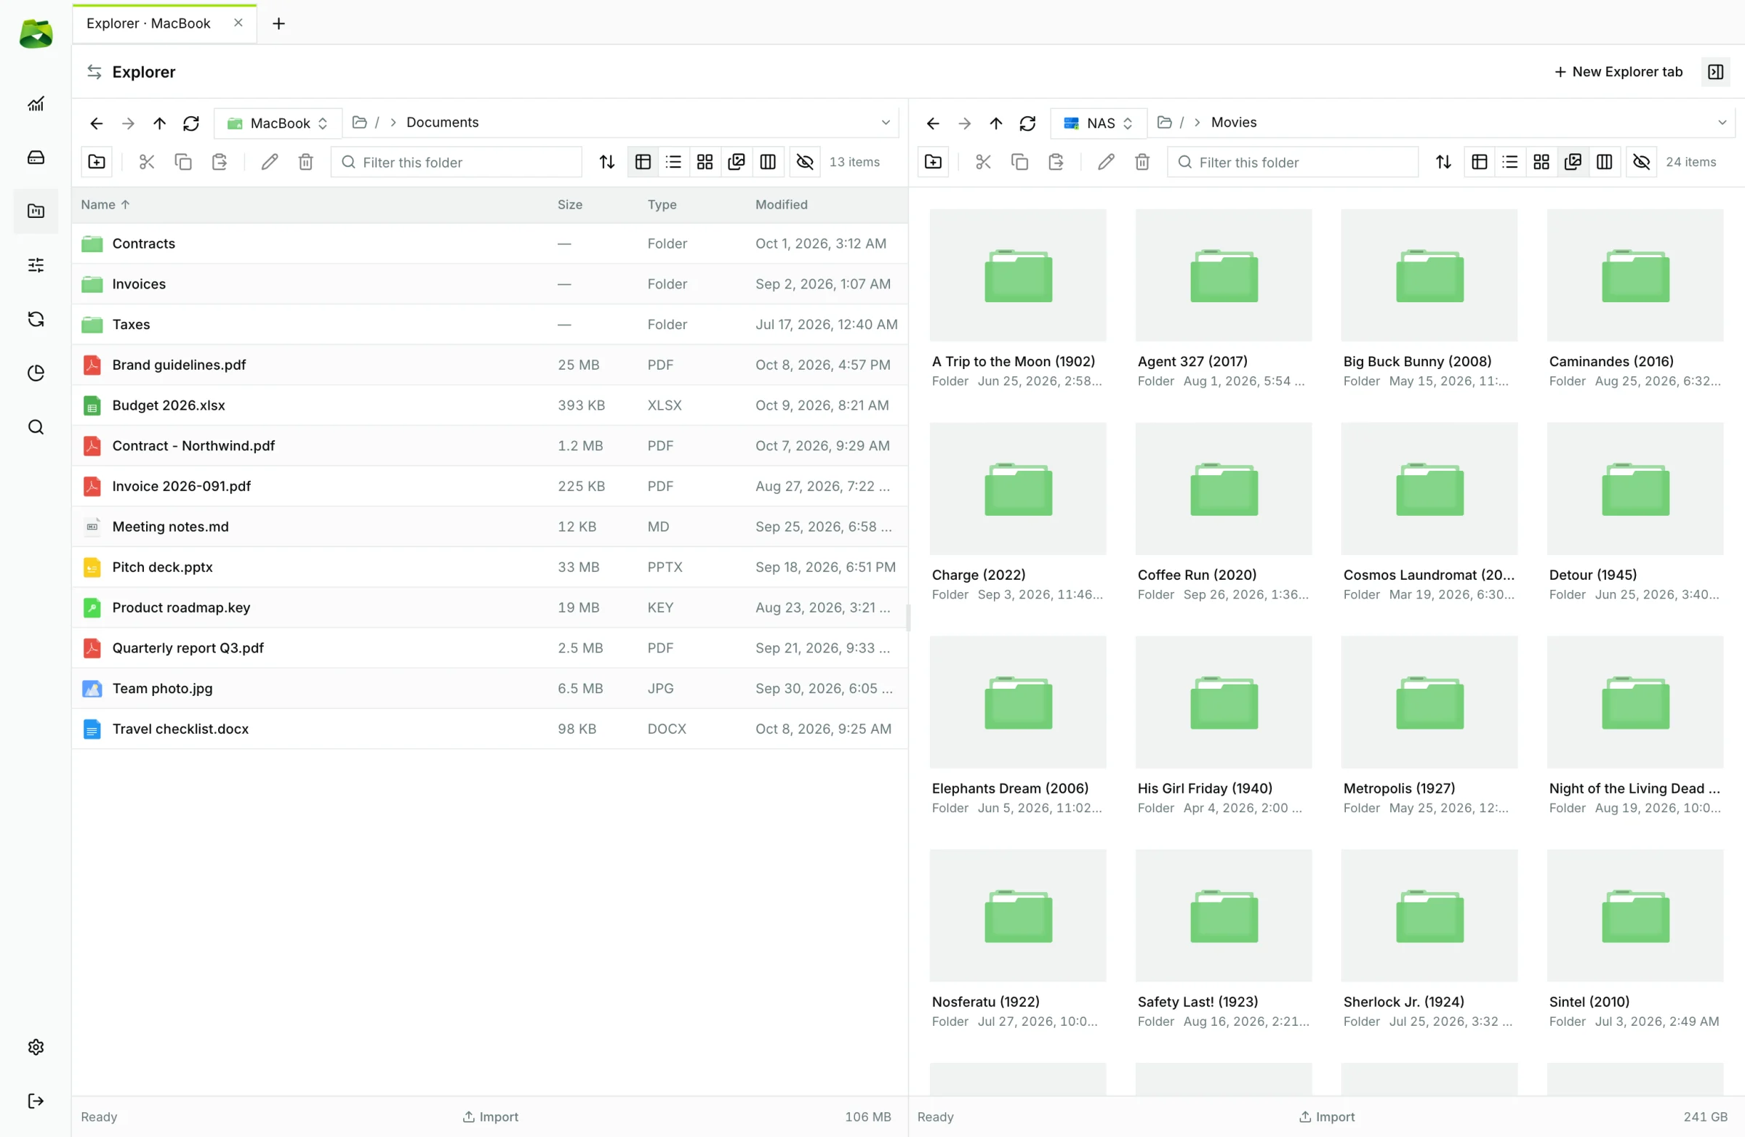This screenshot has width=1745, height=1137.
Task: Open the analytics chart section in the sidebar
Action: [36, 104]
